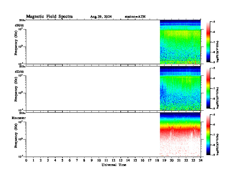Click the dD/dt panel color scale bar
Screen dimensions: 239x184
tap(208, 88)
